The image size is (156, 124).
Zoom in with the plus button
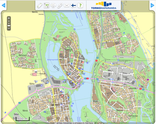[9, 18]
